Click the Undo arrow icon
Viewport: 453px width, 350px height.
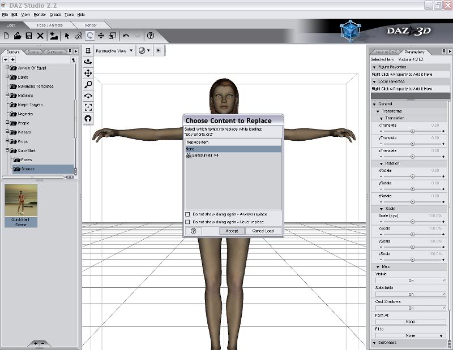coord(126,36)
